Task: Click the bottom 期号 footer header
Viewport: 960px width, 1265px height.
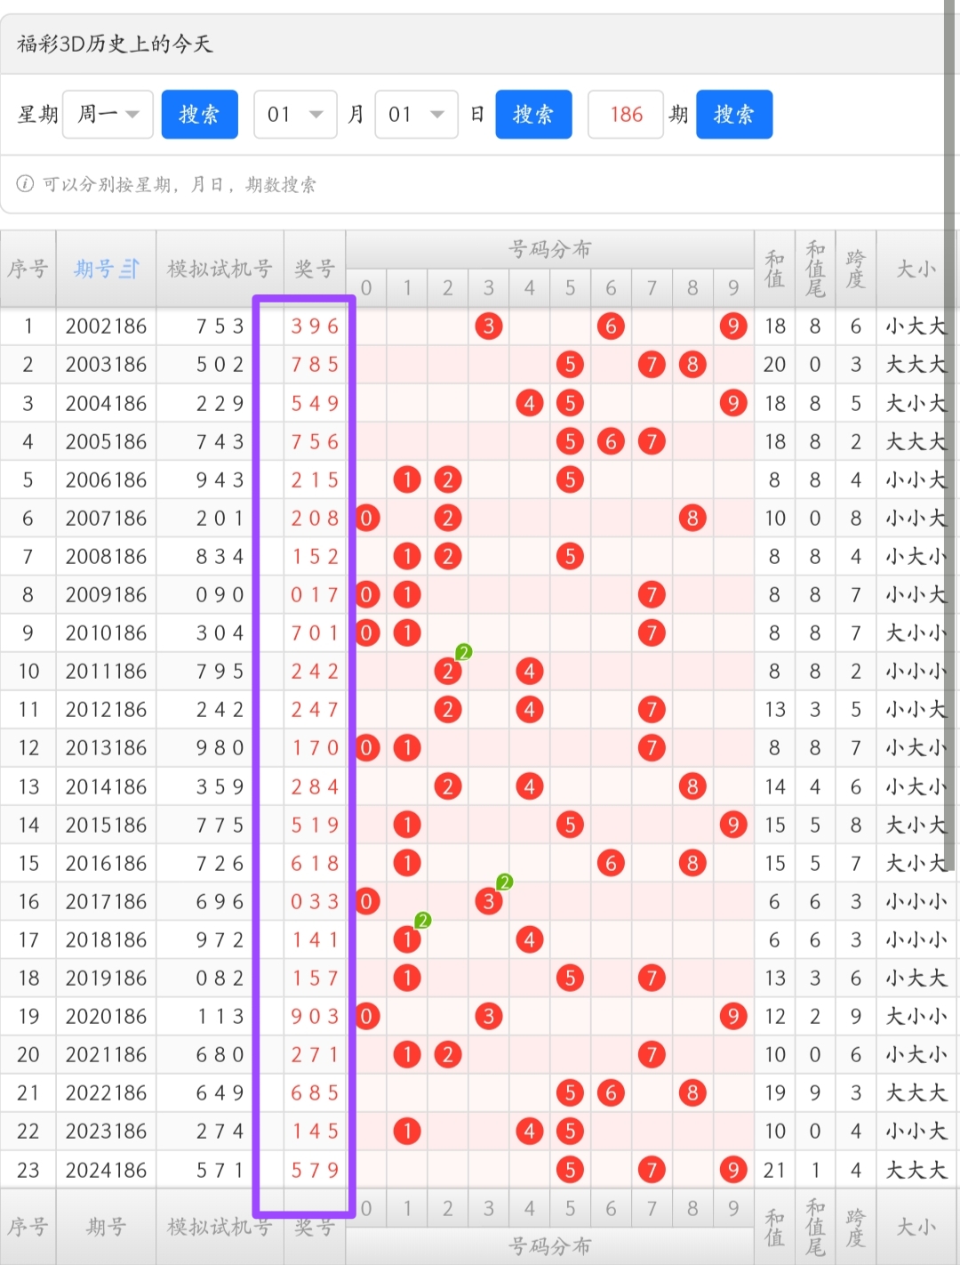Action: point(106,1228)
